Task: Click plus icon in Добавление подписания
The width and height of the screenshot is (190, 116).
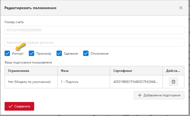Action: pyautogui.click(x=140, y=95)
